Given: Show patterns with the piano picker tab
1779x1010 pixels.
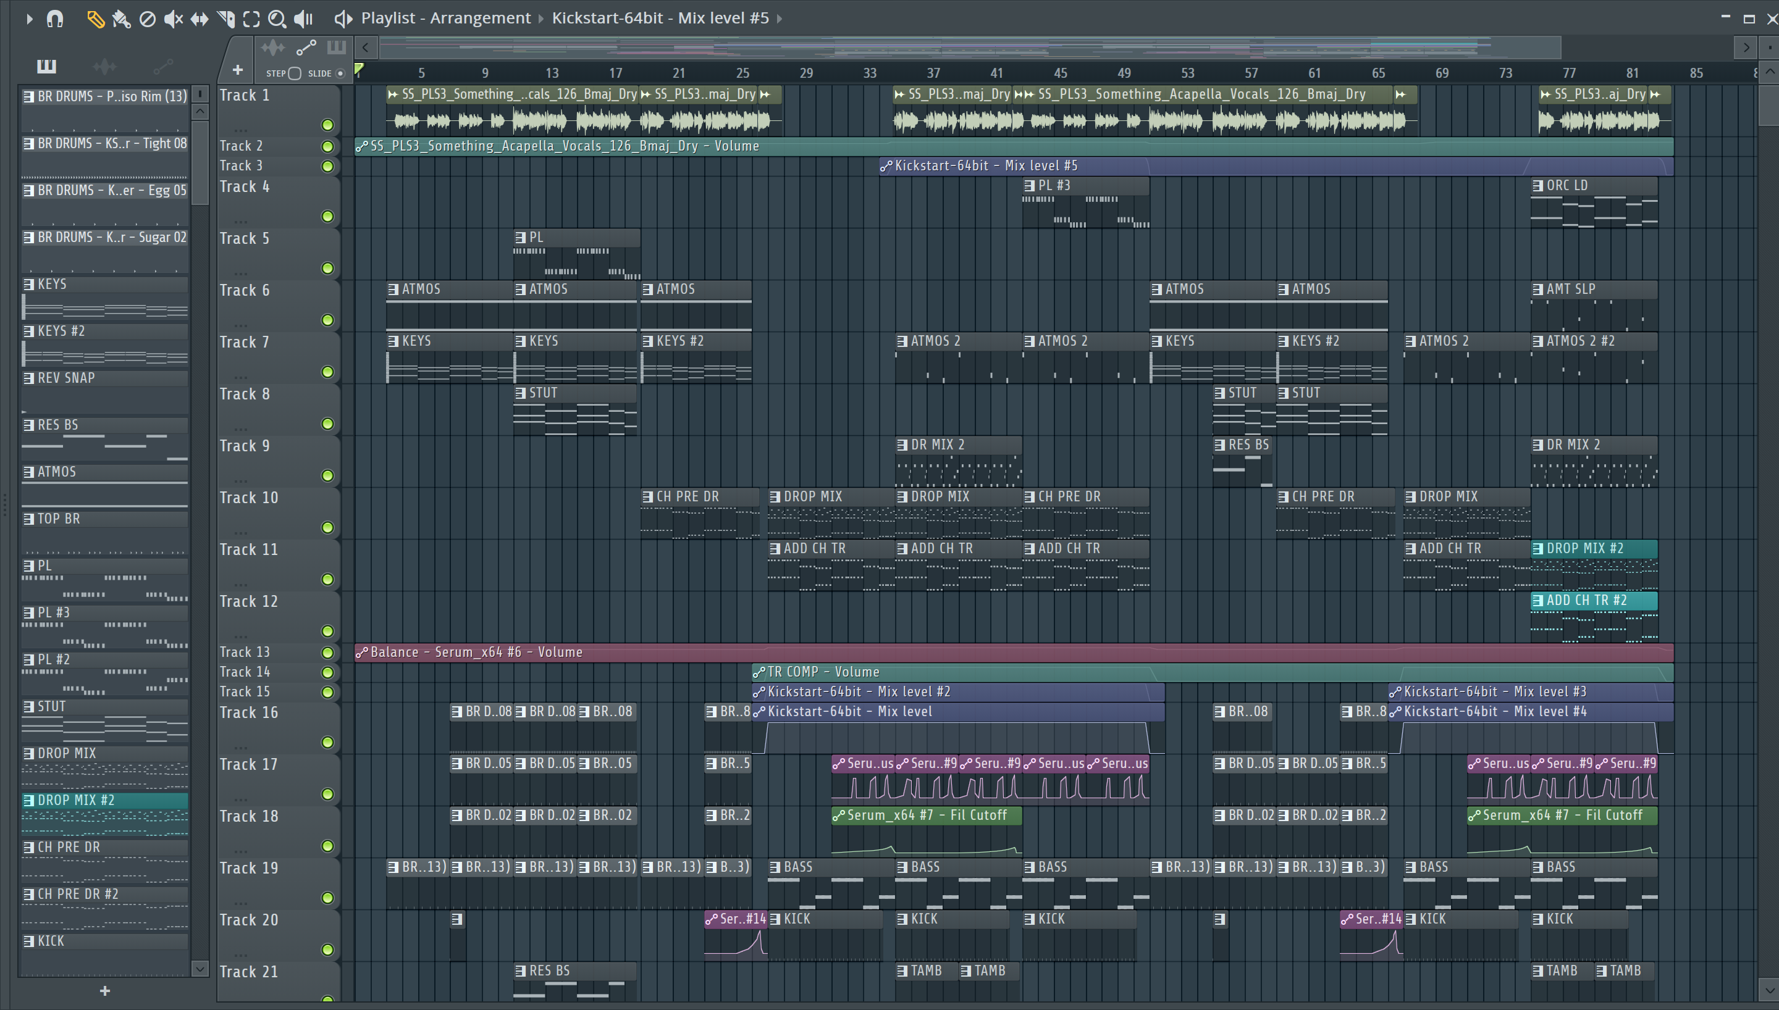Looking at the screenshot, I should point(46,66).
